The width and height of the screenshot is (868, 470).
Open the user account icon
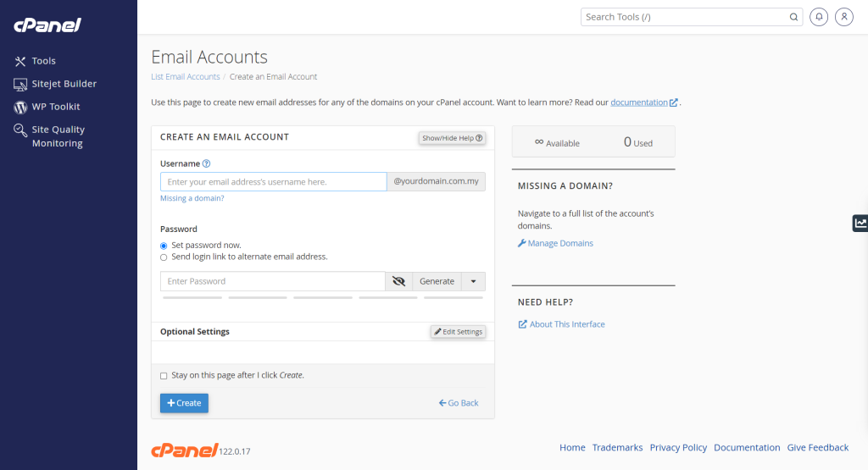click(x=844, y=17)
